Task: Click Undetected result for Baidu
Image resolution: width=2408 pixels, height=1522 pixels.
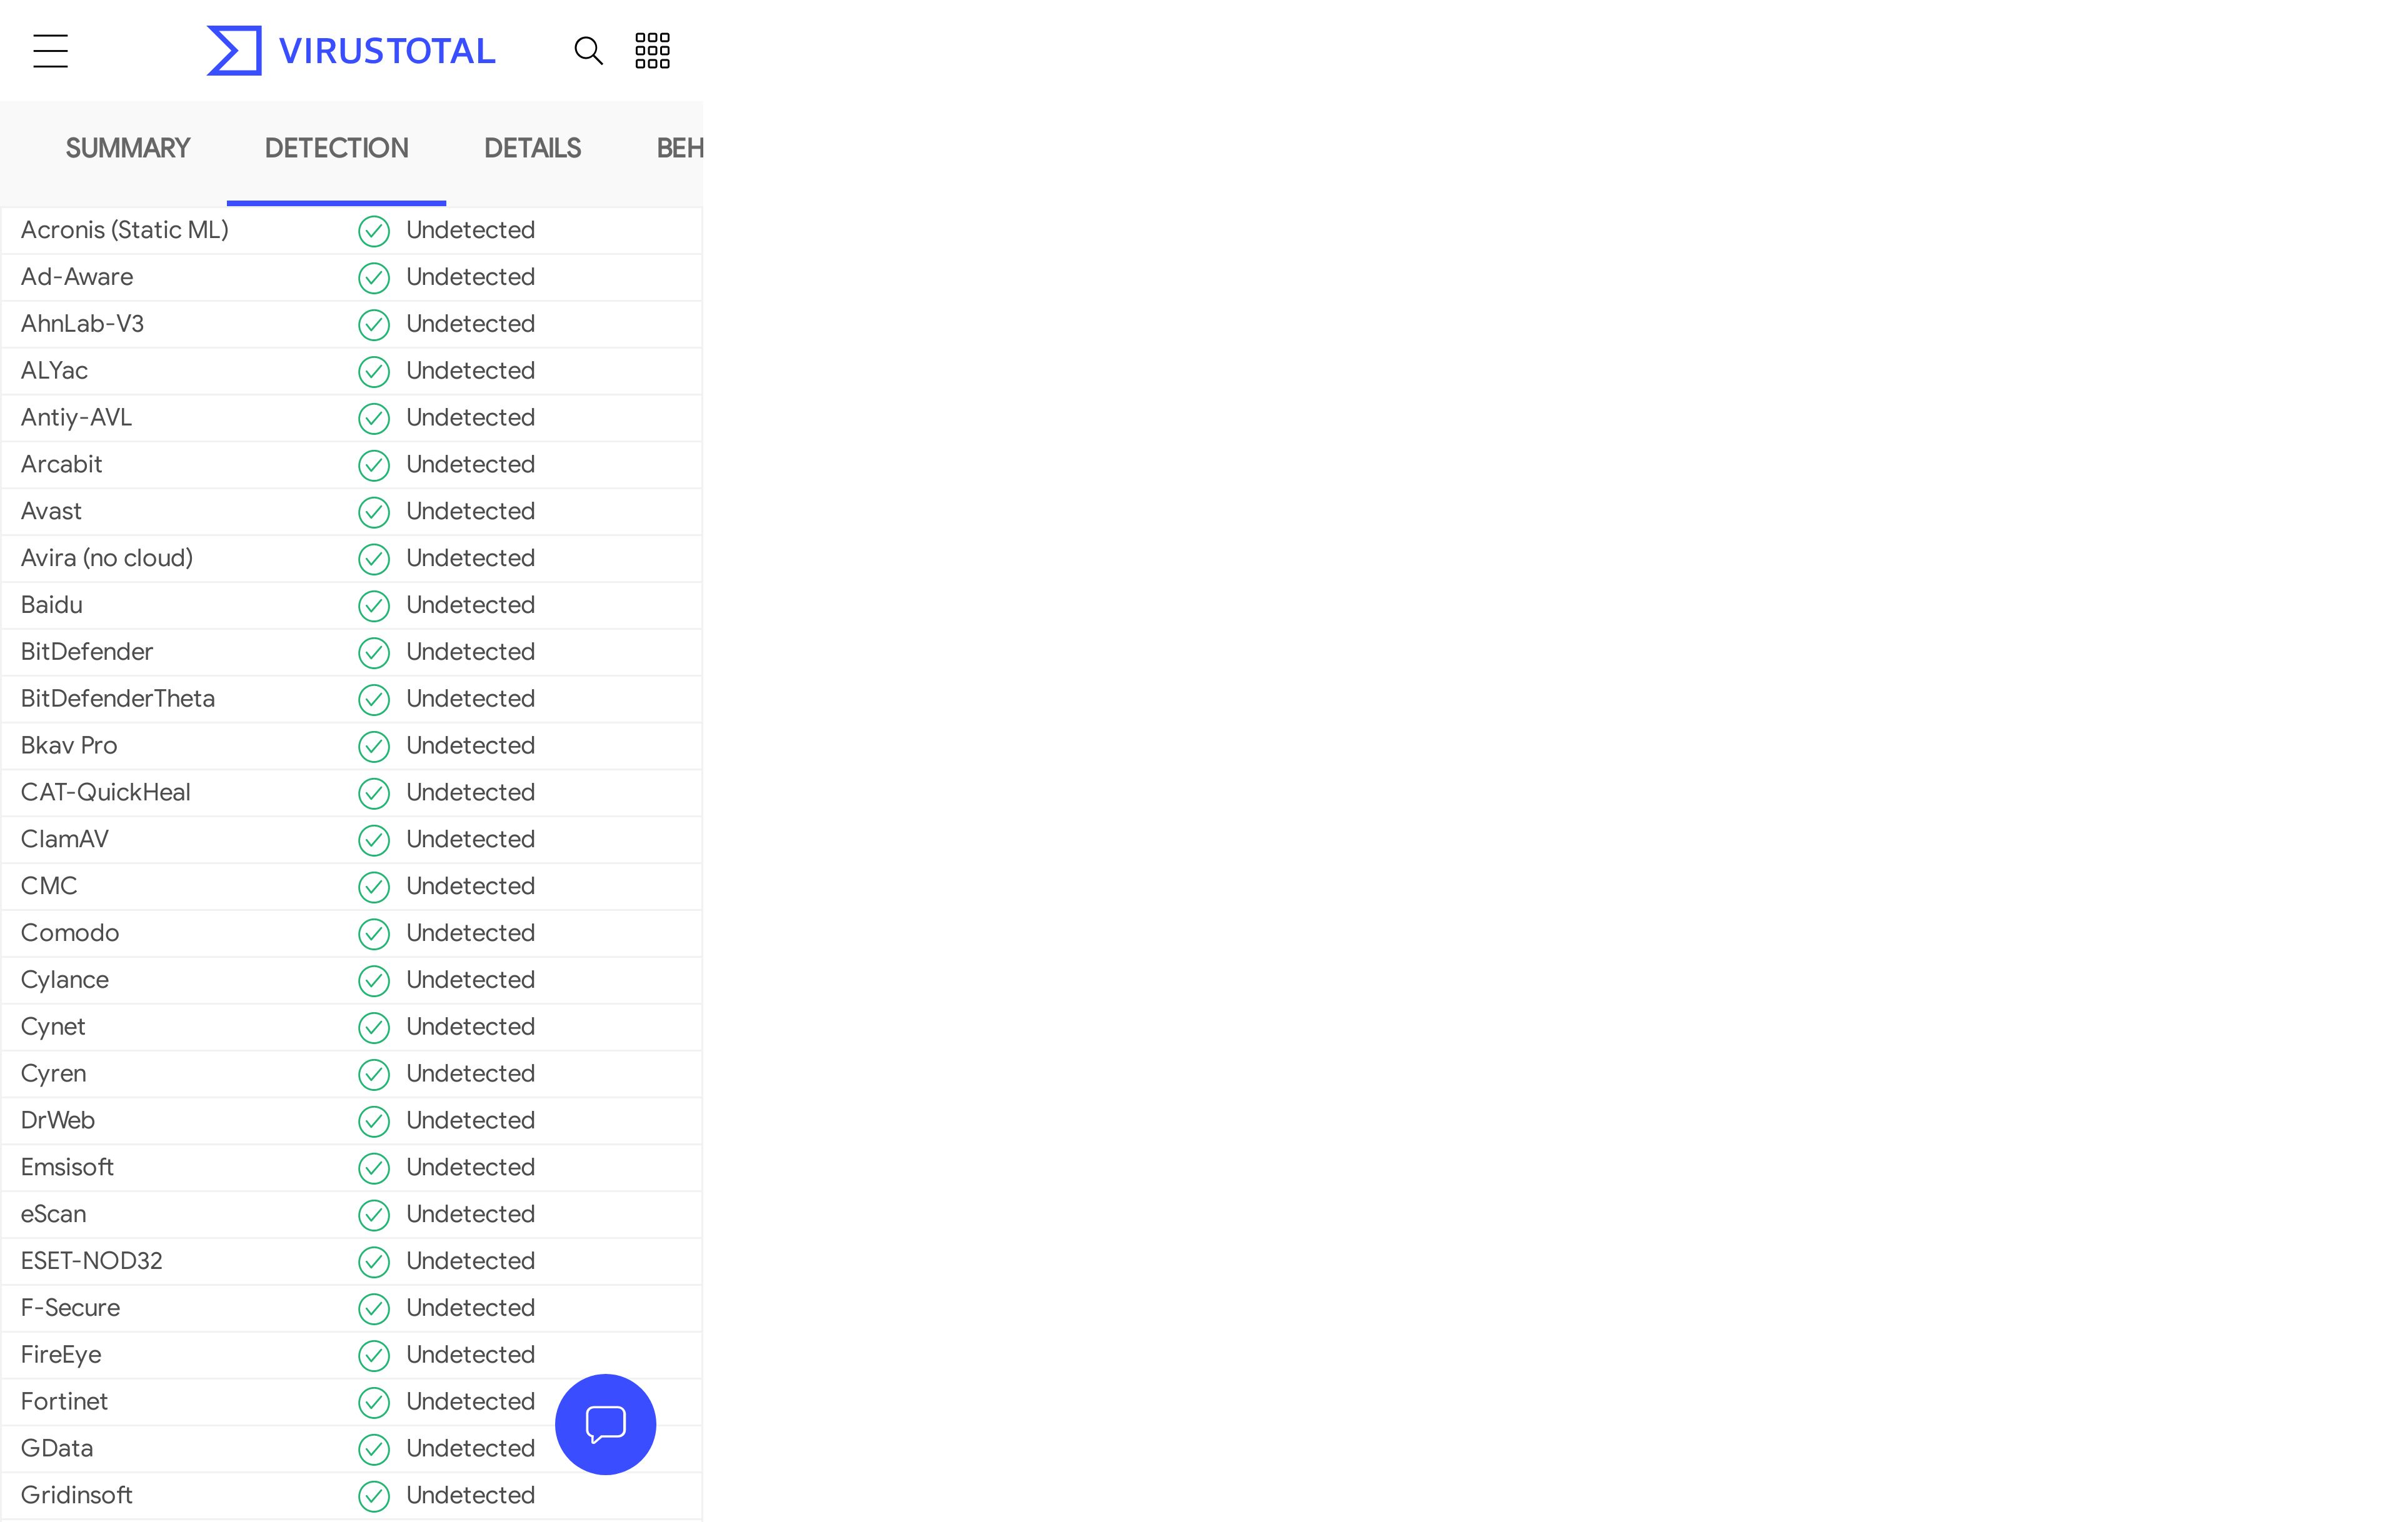Action: coord(470,605)
